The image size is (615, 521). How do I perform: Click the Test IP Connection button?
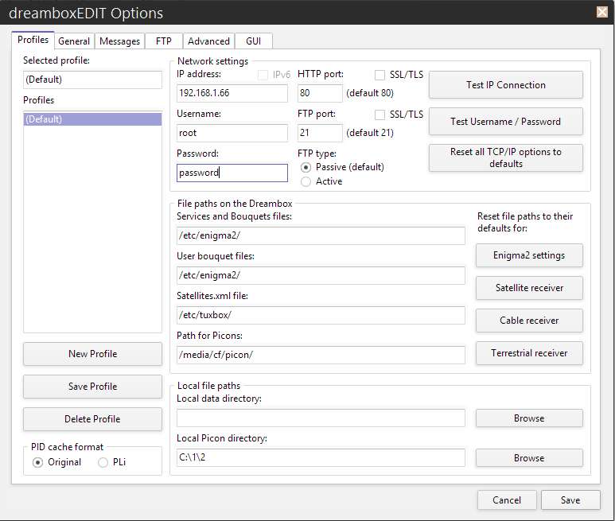pos(505,84)
